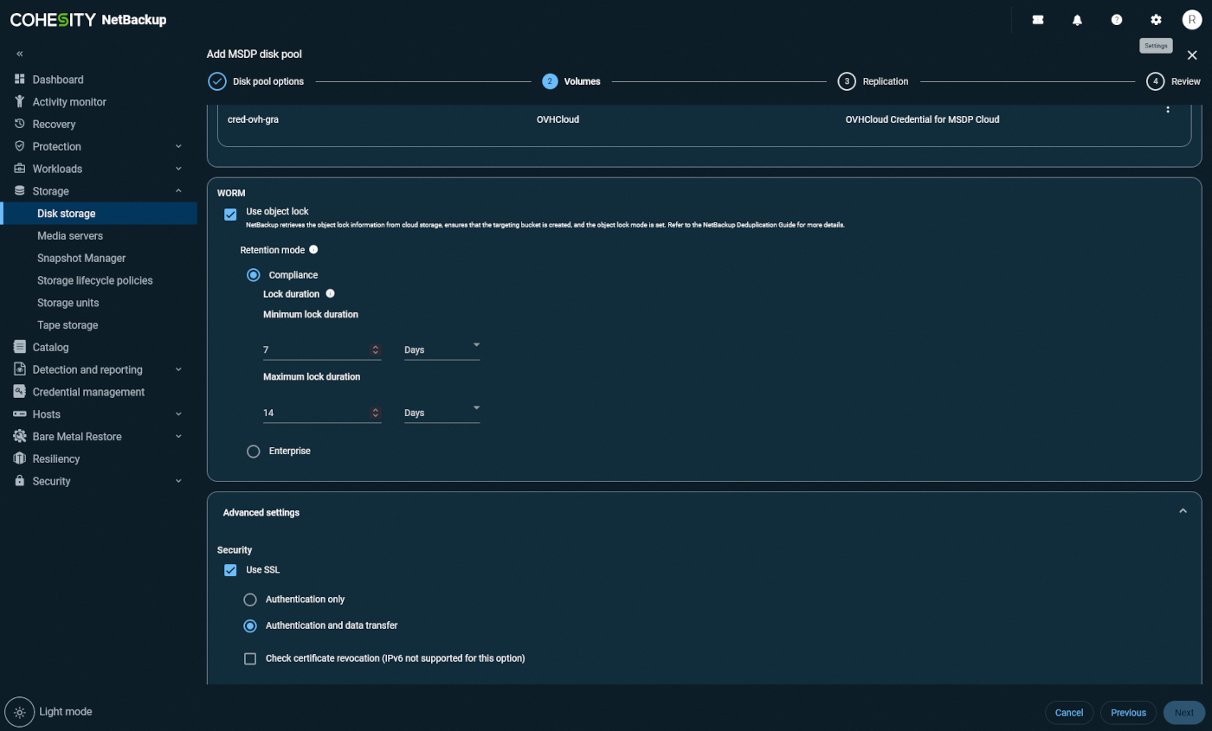This screenshot has width=1212, height=731.
Task: Enable Check certificate revocation option
Action: coord(250,658)
